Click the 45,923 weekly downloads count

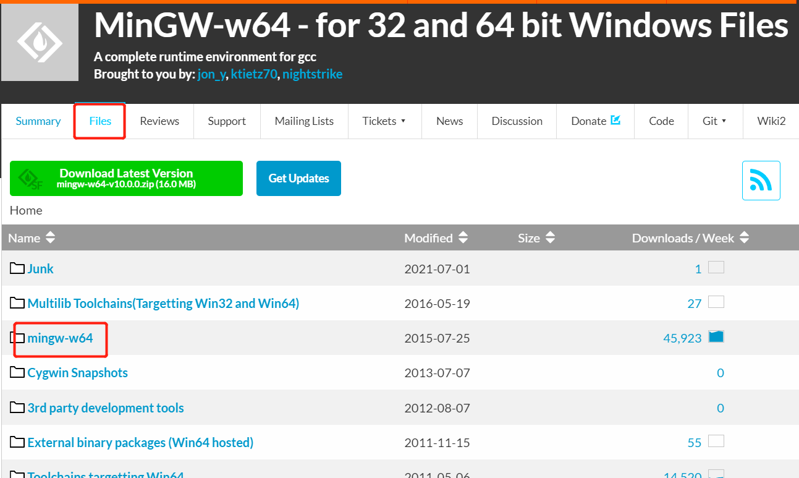click(x=682, y=338)
